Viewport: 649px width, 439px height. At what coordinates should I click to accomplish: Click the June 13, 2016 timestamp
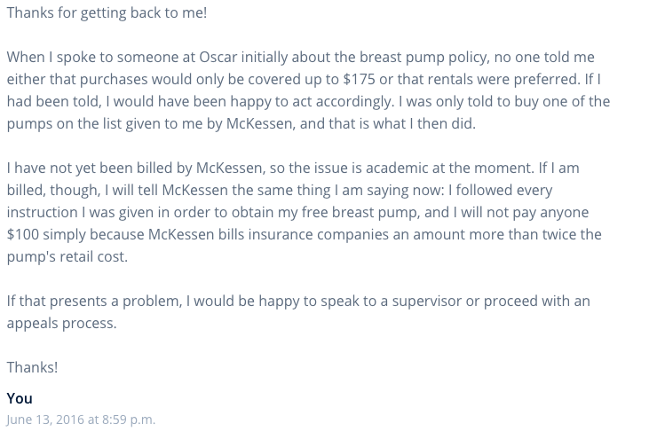point(81,419)
